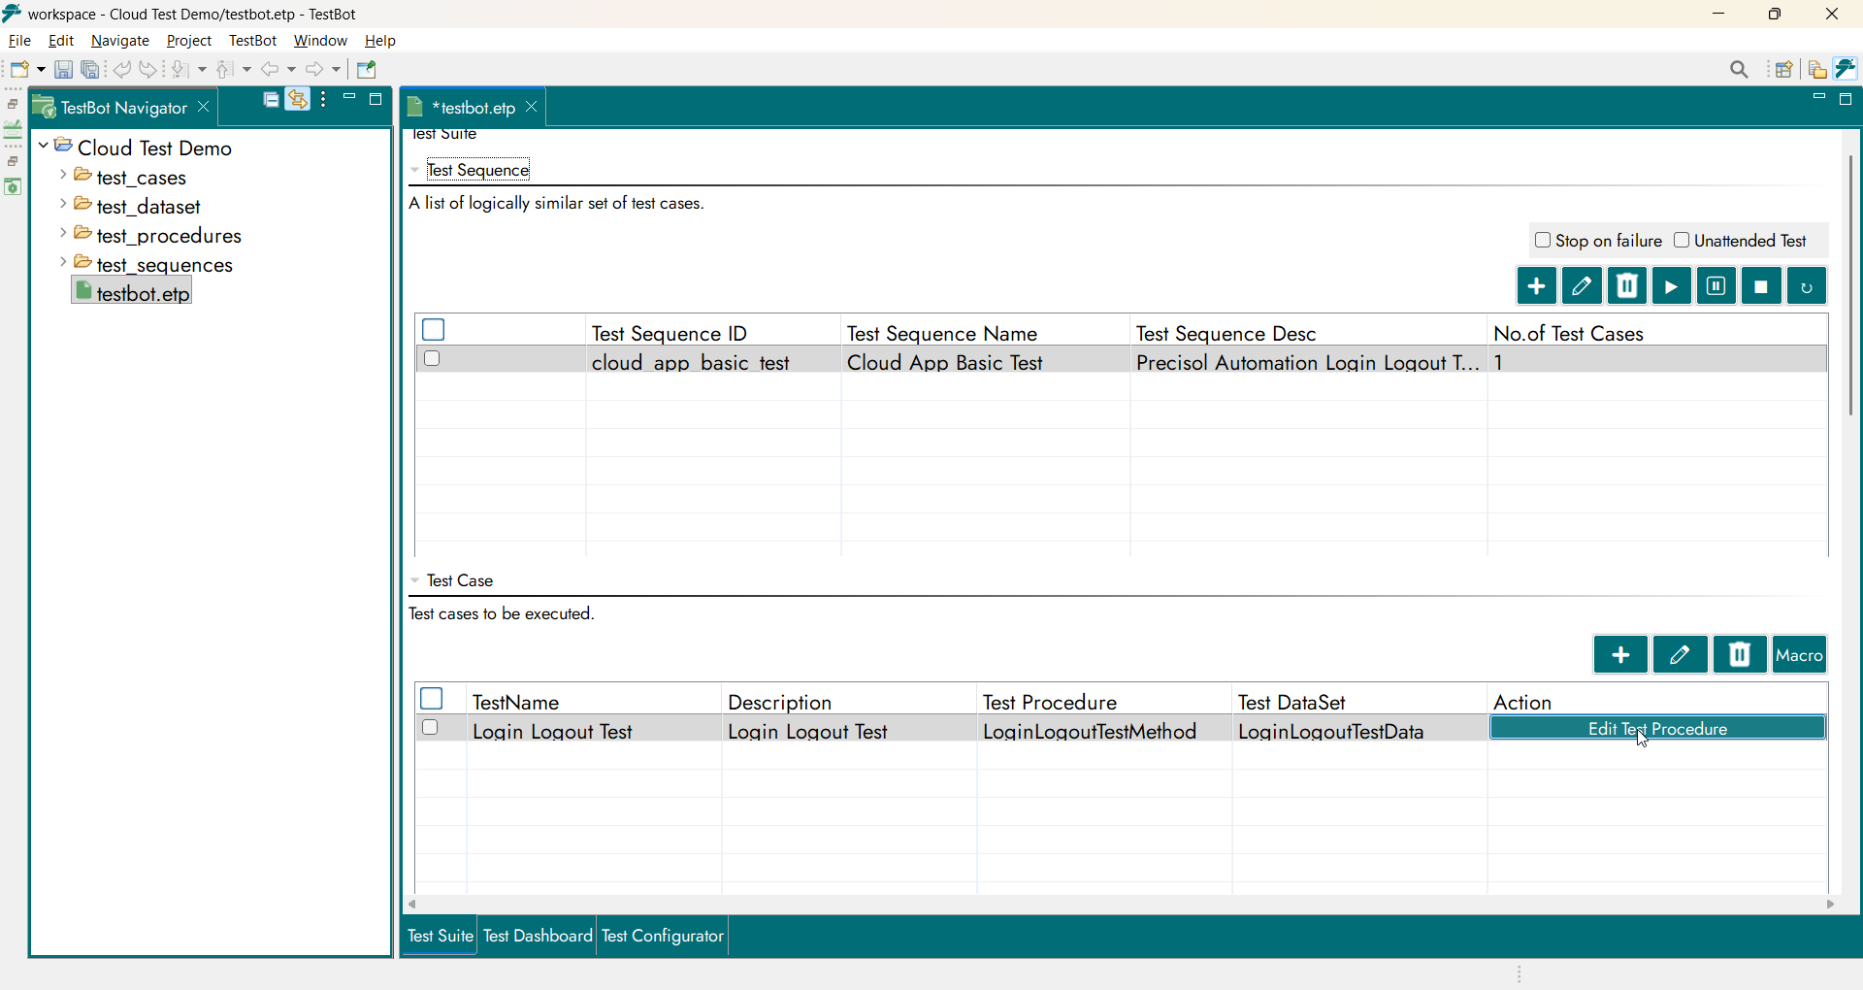This screenshot has height=990, width=1863.
Task: Check the cloud_app_basic_test row checkbox
Action: click(433, 359)
